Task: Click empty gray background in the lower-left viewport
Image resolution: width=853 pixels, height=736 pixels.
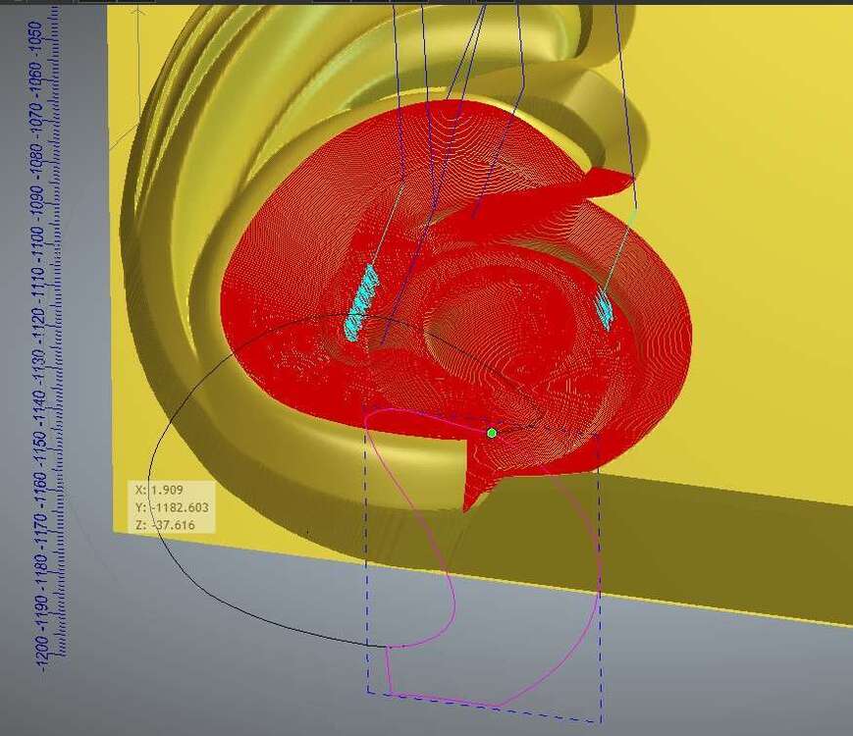Action: pos(147,667)
